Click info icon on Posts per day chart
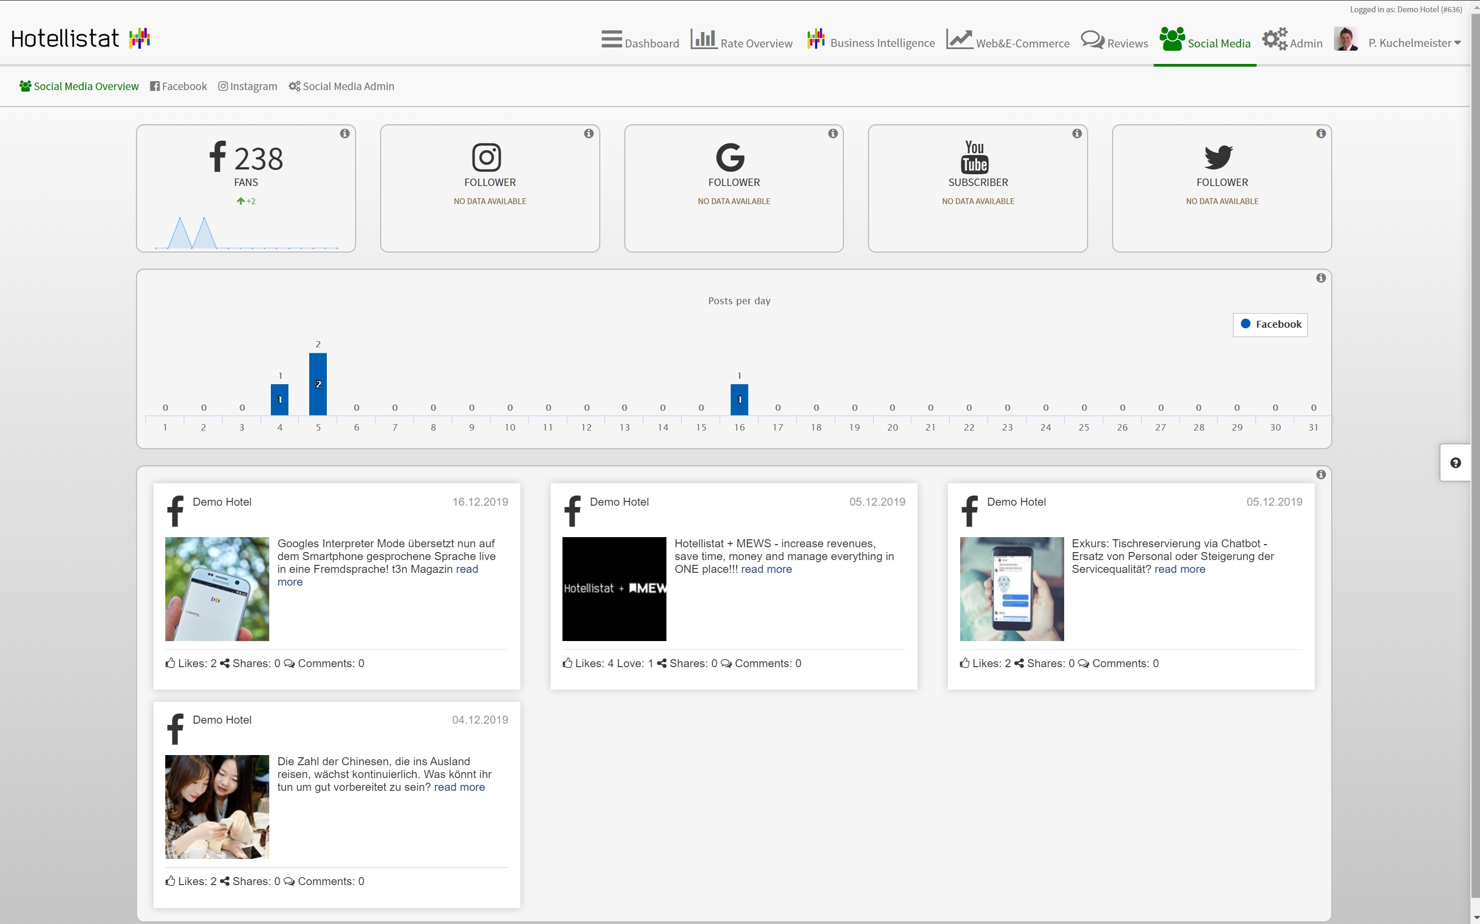 point(1321,278)
